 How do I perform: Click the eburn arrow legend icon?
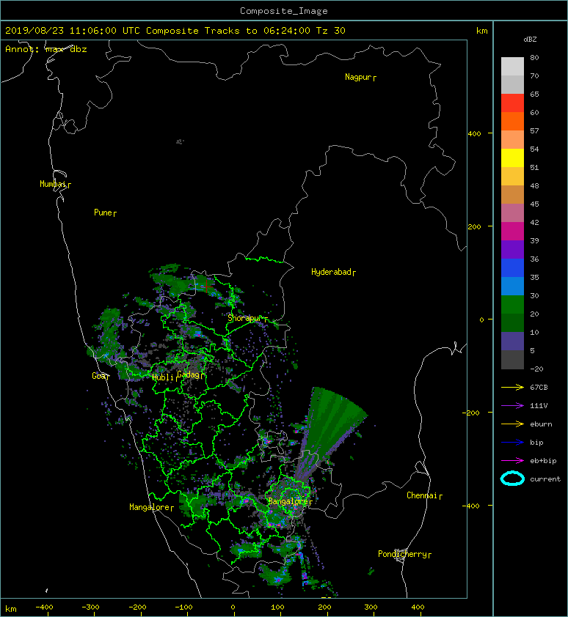(512, 424)
